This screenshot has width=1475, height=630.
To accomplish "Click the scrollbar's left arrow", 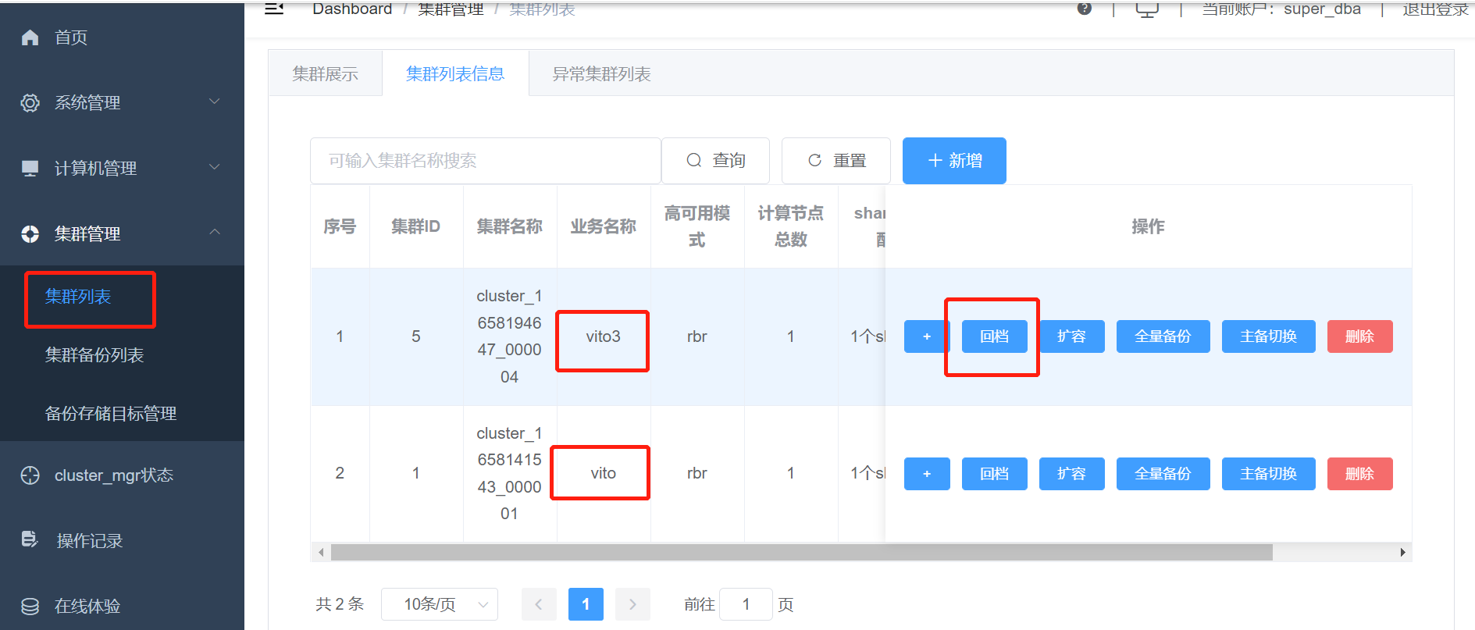I will (321, 553).
